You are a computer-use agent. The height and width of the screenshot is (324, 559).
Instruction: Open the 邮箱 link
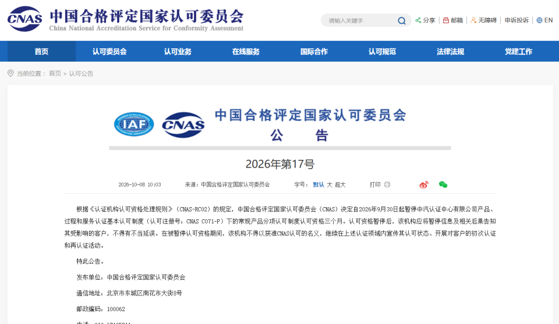point(457,20)
